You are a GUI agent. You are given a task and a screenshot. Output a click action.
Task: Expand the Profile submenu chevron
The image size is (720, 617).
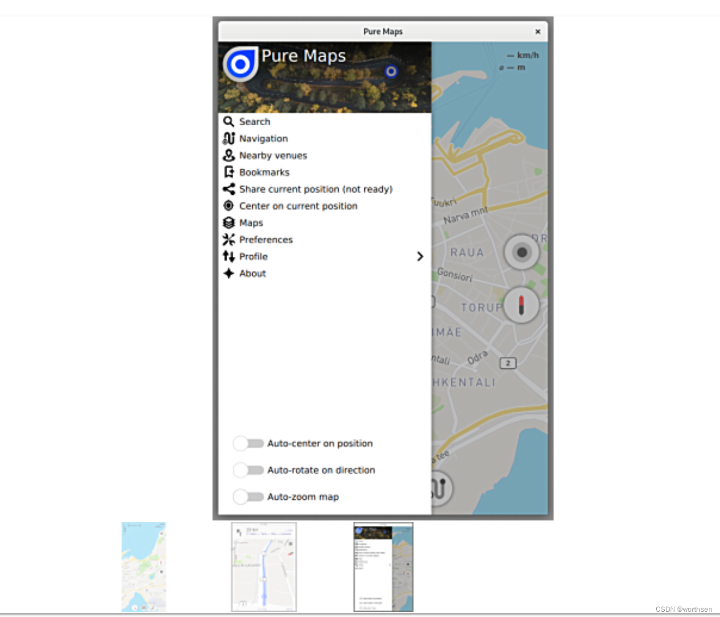click(420, 256)
